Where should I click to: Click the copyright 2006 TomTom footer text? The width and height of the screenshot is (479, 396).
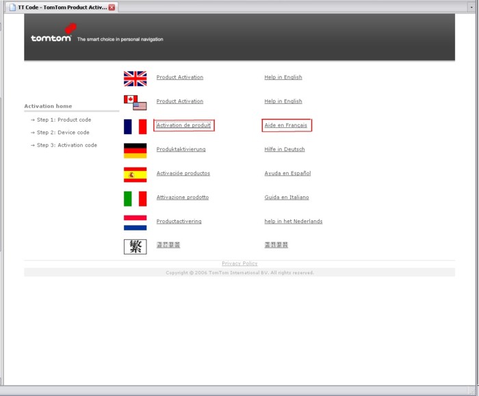pyautogui.click(x=239, y=273)
